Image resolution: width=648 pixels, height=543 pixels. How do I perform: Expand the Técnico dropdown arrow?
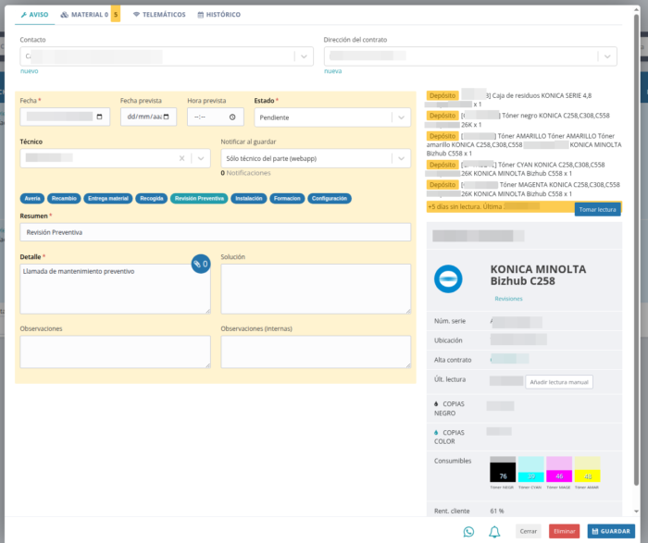coord(201,158)
